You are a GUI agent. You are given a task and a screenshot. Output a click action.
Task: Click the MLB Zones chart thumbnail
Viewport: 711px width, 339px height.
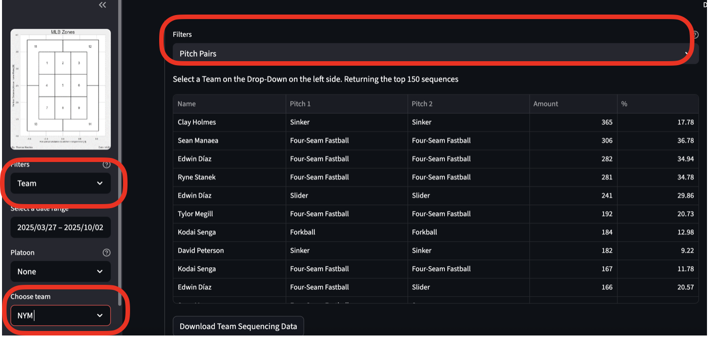tap(60, 89)
